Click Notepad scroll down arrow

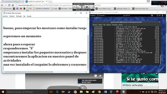[x=88, y=70]
